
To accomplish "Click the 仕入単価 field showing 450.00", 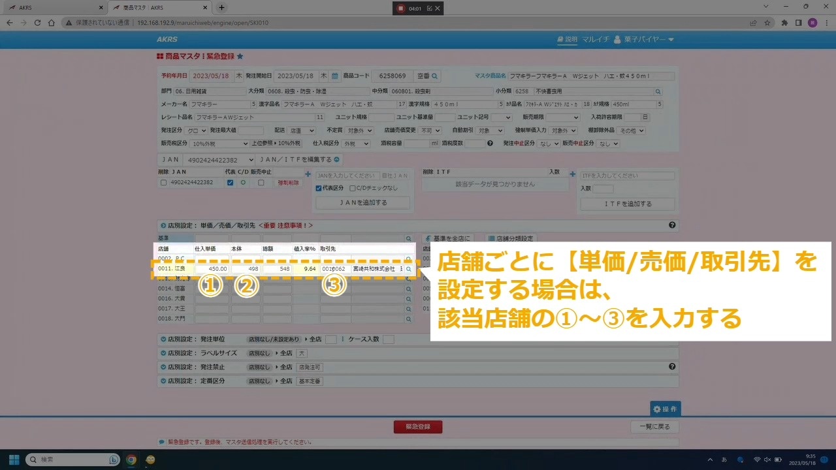I will coord(211,268).
